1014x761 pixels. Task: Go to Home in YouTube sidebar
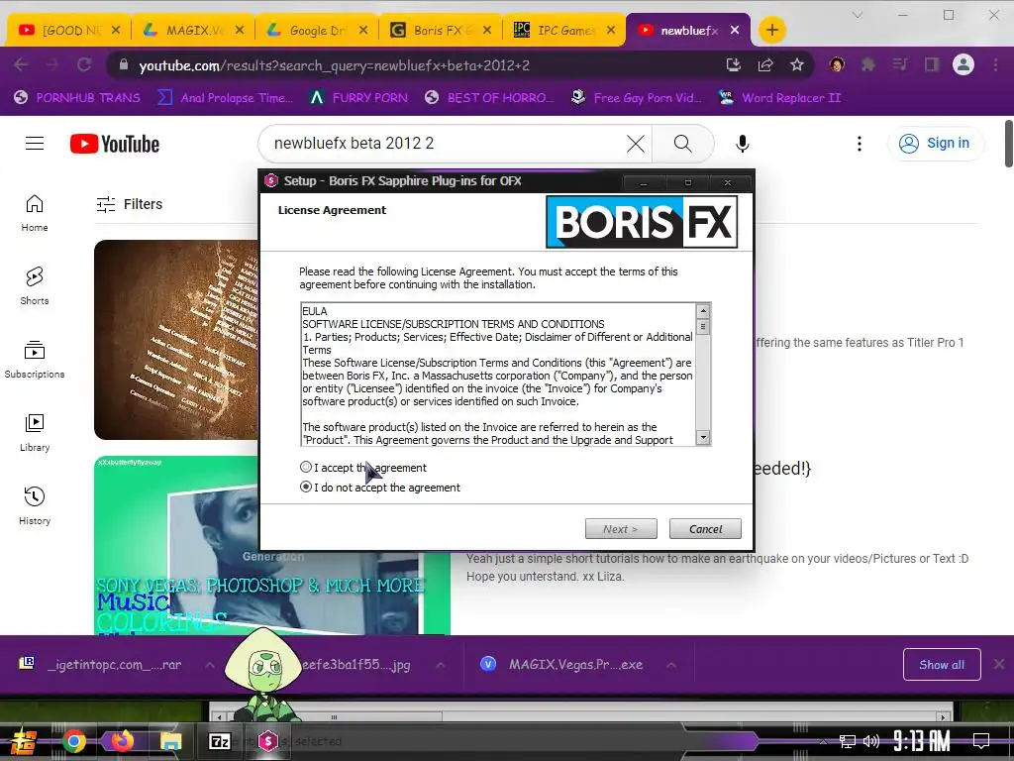35,214
